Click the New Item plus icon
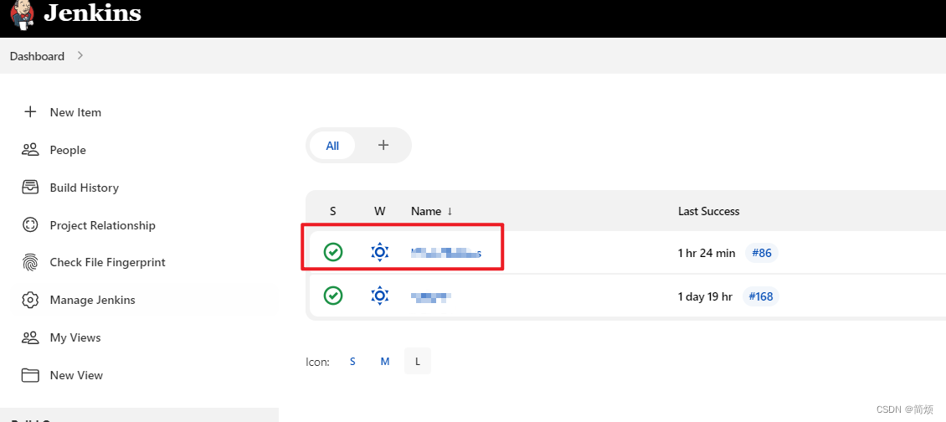Image resolution: width=946 pixels, height=422 pixels. 30,112
